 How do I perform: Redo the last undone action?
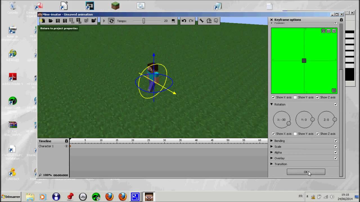click(191, 21)
